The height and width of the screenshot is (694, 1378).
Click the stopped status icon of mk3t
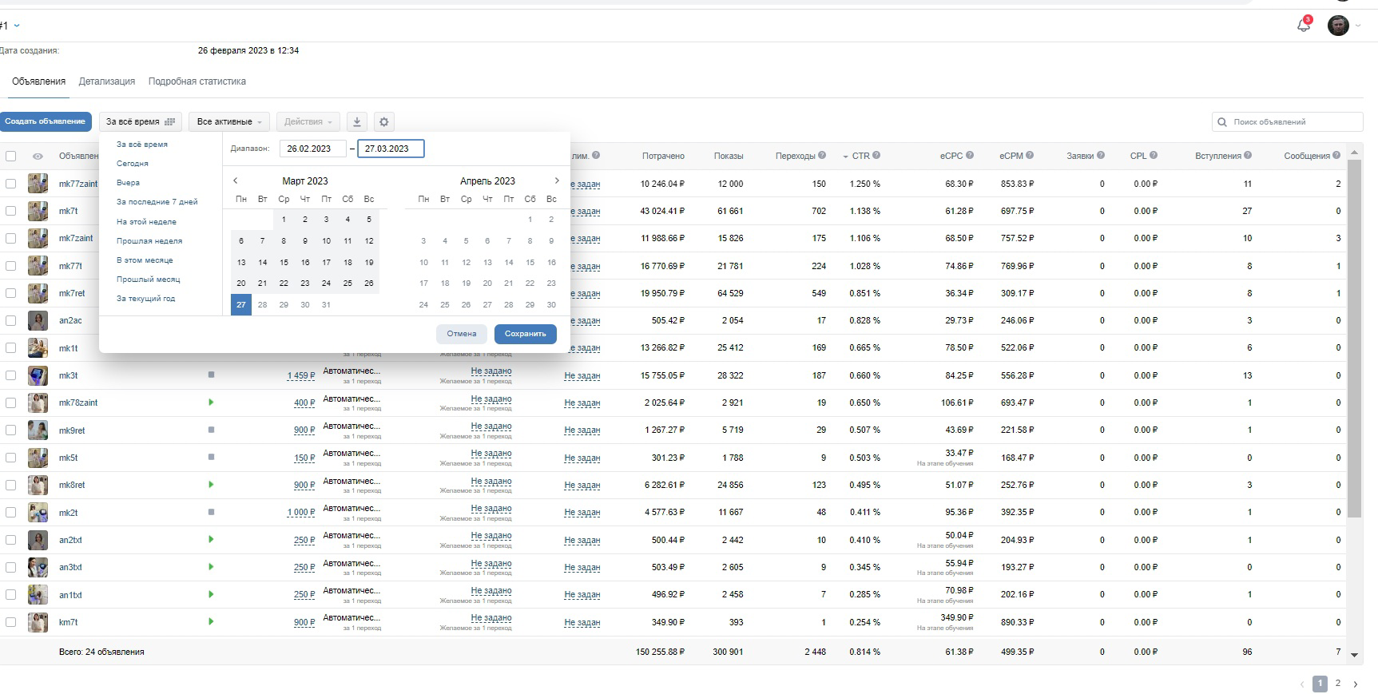(x=211, y=375)
